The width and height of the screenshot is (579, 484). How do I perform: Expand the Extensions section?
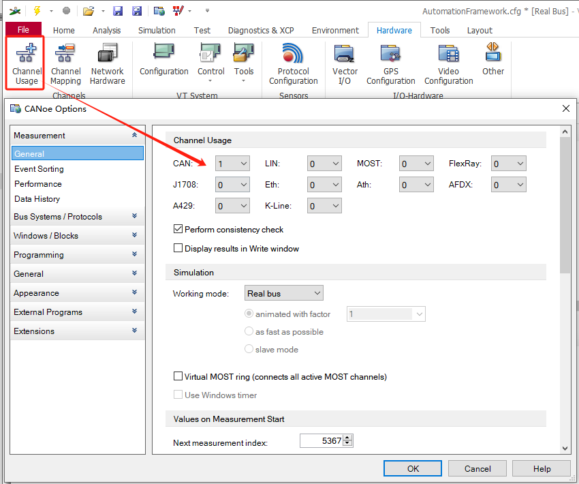78,331
